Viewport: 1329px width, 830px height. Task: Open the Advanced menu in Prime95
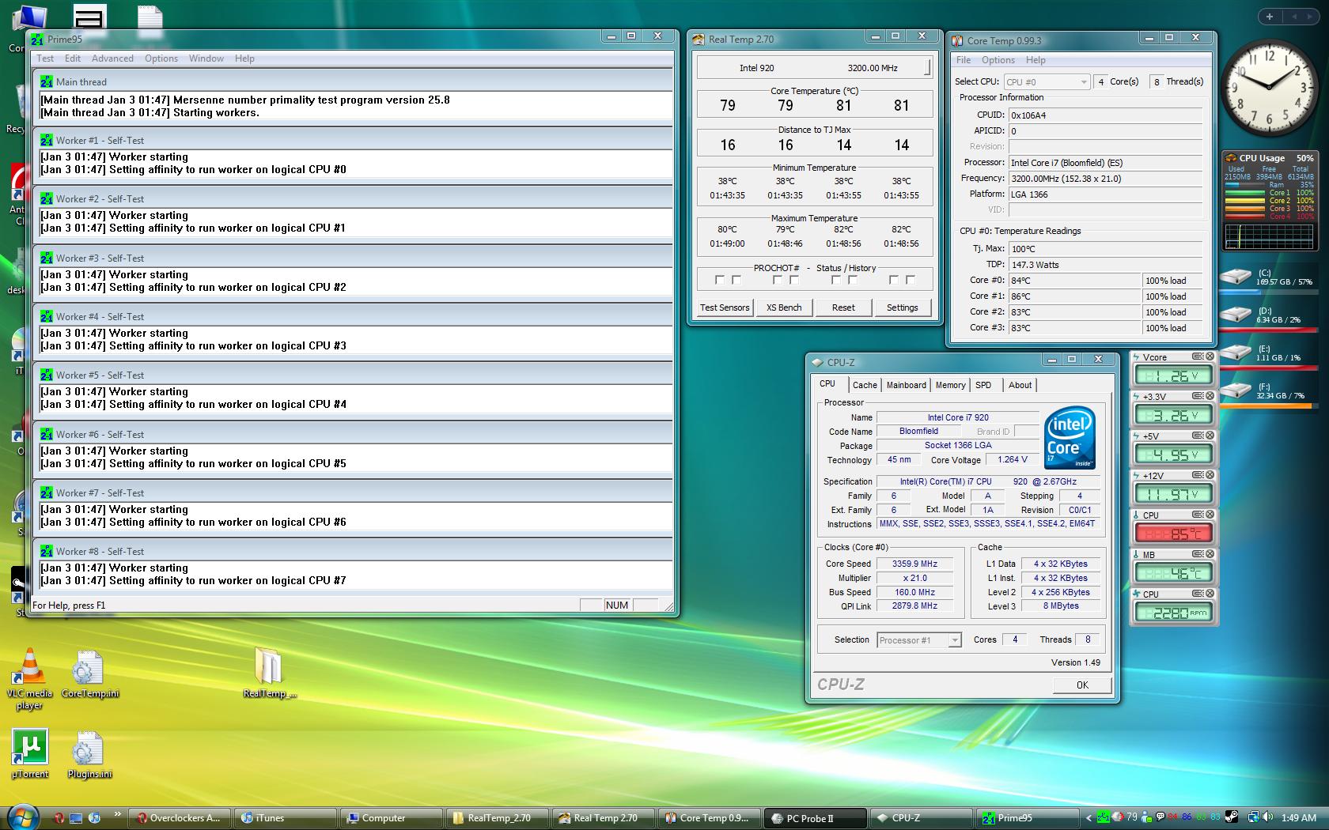[x=112, y=58]
